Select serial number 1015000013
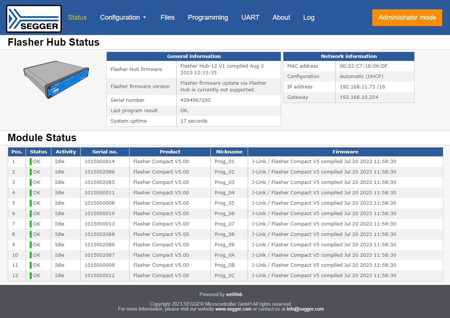The image size is (450, 318). (x=100, y=224)
